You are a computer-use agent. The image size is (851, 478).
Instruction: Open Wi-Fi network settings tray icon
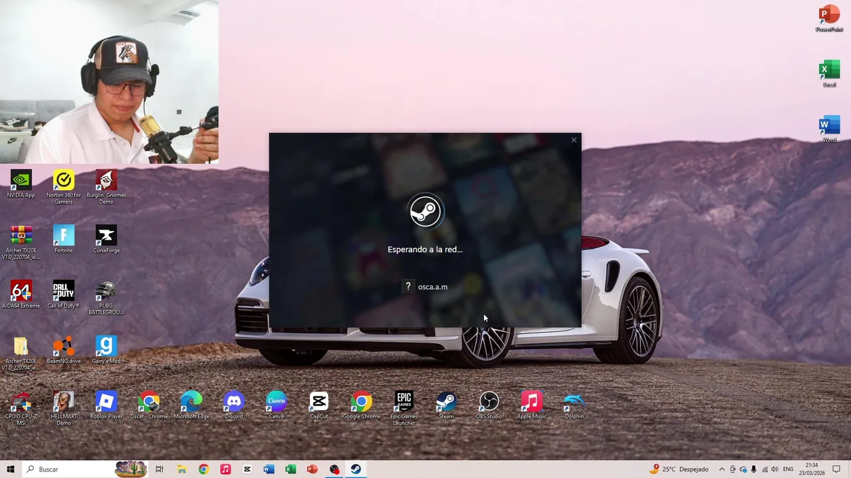(x=765, y=469)
